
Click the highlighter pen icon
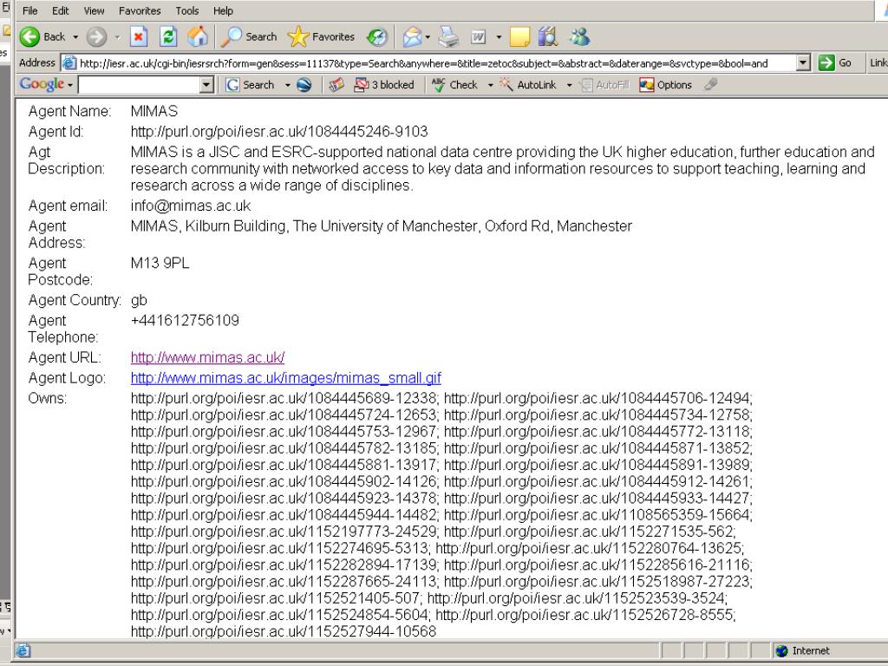[710, 84]
